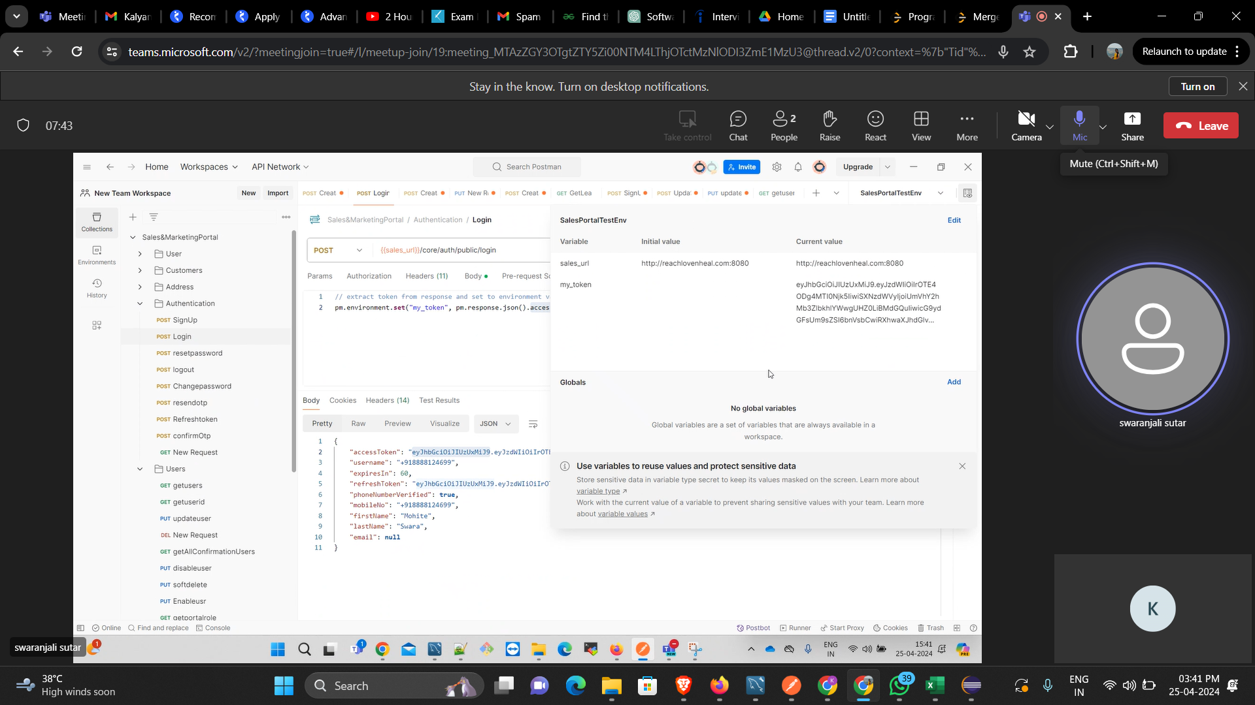
Task: Expand the Address folder
Action: pos(140,287)
